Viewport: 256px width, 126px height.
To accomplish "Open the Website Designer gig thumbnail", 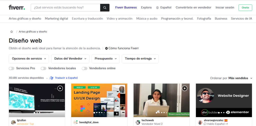I will coord(224,100).
